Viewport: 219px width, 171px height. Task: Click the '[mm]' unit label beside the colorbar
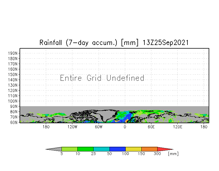tap(173, 154)
